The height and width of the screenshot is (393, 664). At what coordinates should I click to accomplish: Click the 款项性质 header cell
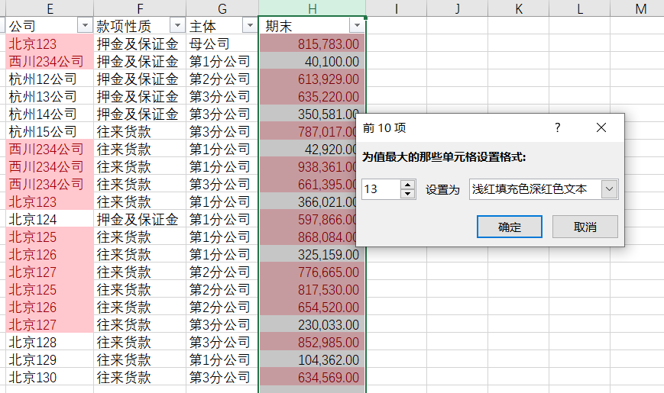pos(140,26)
